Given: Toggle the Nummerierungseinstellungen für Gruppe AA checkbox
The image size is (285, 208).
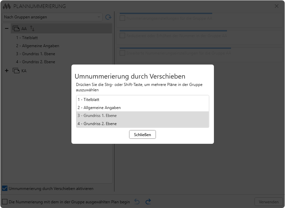Looking at the screenshot, I should point(122,18).
